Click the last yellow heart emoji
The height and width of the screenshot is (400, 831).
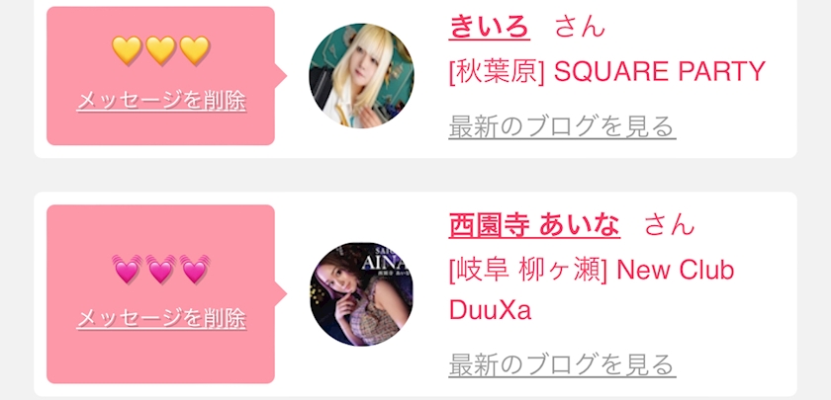point(195,50)
